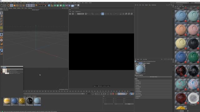
Task: Open the Spline Pen tool icon
Action: click(x=52, y=6)
